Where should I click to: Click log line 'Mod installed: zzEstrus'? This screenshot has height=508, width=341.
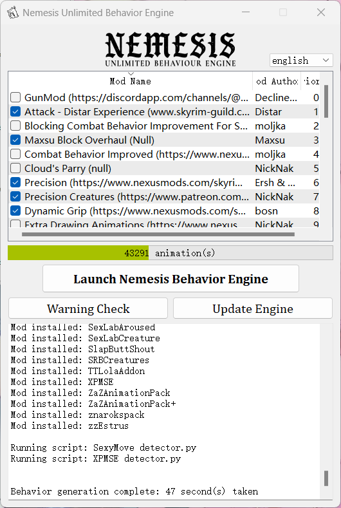coord(69,426)
